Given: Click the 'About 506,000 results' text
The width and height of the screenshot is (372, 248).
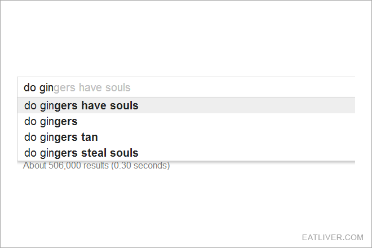Looking at the screenshot, I should tap(66, 165).
